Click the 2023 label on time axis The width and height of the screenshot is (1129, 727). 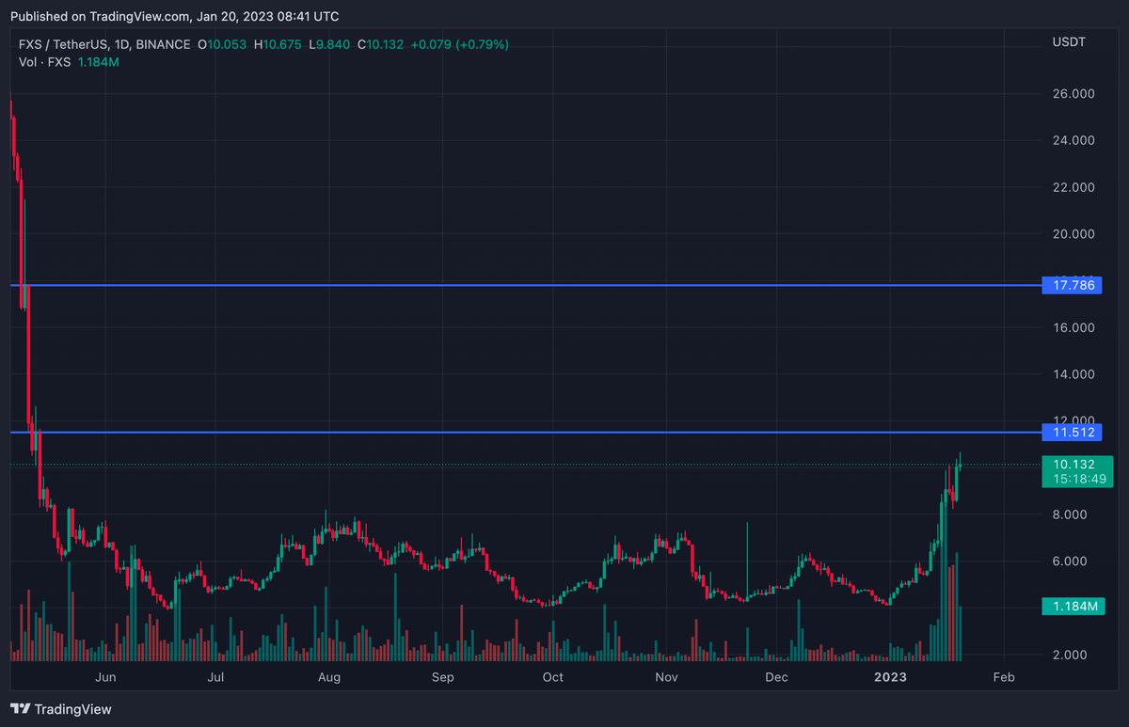point(889,677)
